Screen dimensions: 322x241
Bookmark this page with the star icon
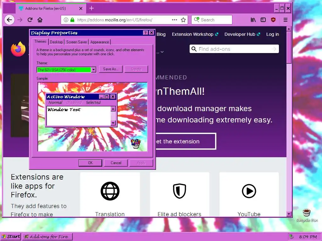[x=183, y=20]
